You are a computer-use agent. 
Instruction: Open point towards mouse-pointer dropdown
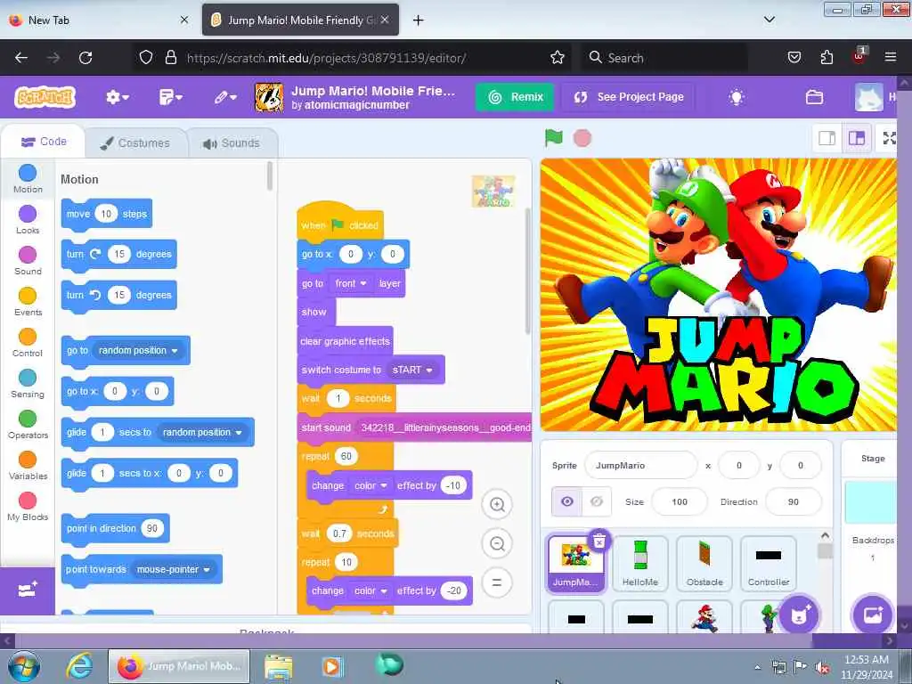[174, 569]
